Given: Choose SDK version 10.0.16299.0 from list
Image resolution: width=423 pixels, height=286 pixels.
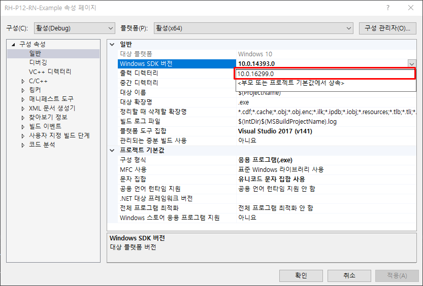Looking at the screenshot, I should [x=325, y=74].
